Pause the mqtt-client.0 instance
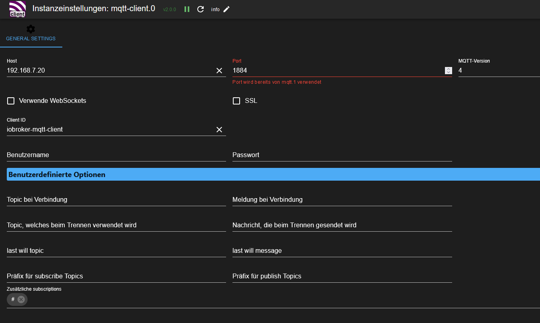This screenshot has height=323, width=540. [187, 9]
